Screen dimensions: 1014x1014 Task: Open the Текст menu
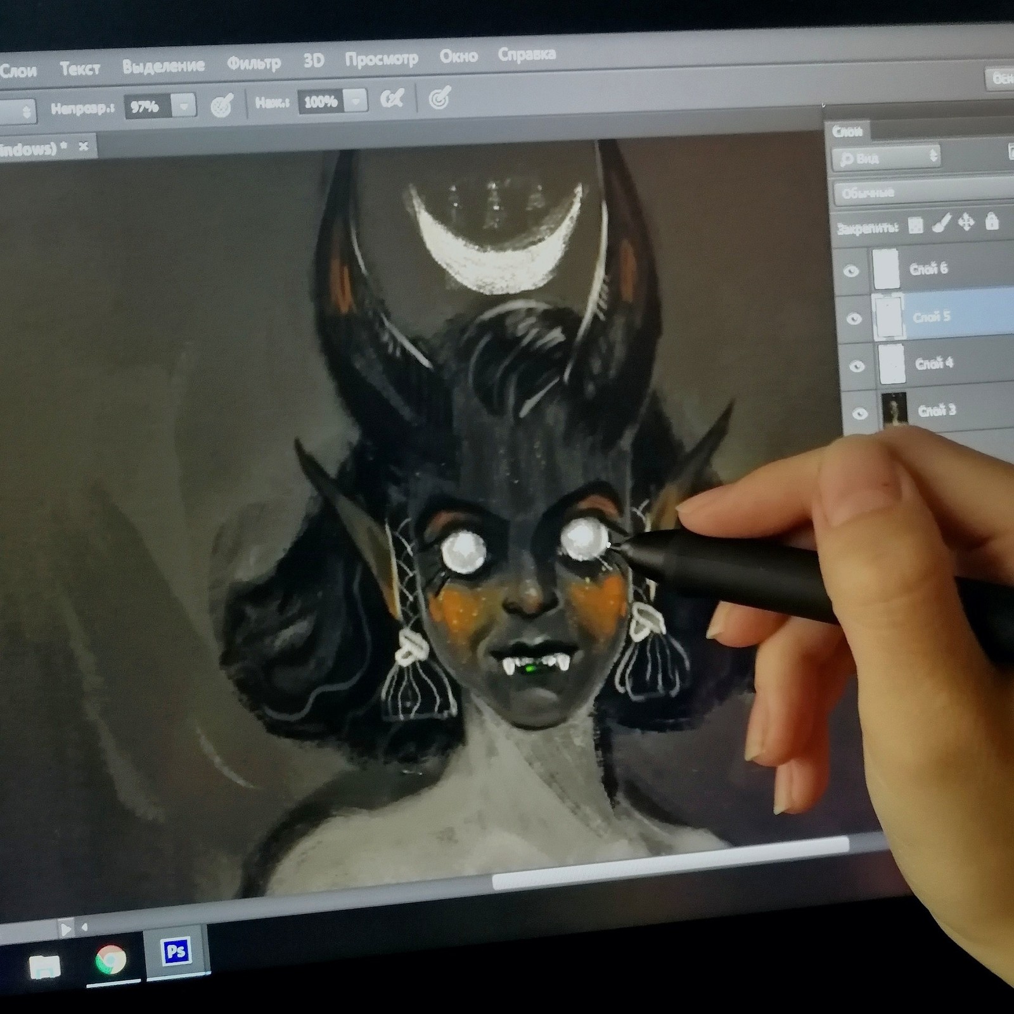coord(80,68)
